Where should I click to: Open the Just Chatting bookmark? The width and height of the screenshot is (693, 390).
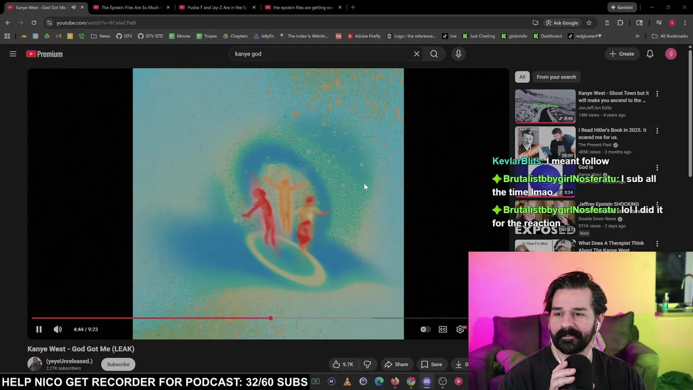[x=478, y=36]
